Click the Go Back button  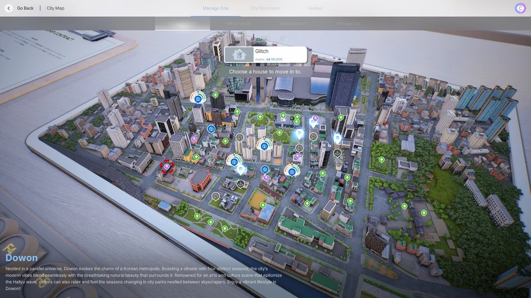tap(25, 8)
